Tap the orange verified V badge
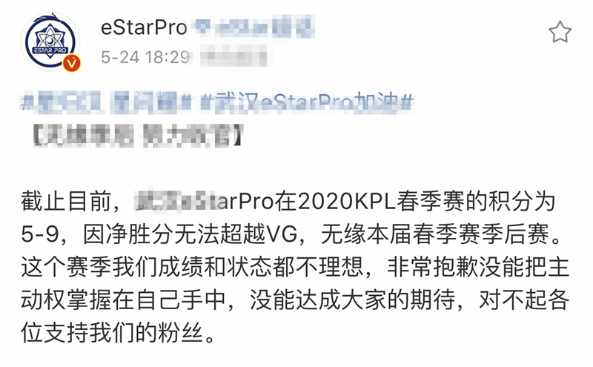Viewport: 593px width, 367px height. [71, 63]
